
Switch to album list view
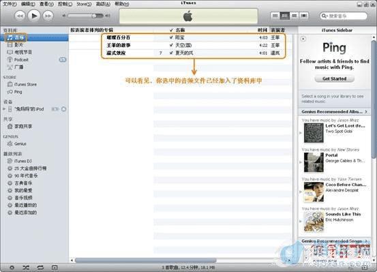click(285, 16)
